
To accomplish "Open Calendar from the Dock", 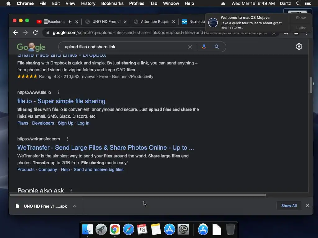I will (142, 229).
